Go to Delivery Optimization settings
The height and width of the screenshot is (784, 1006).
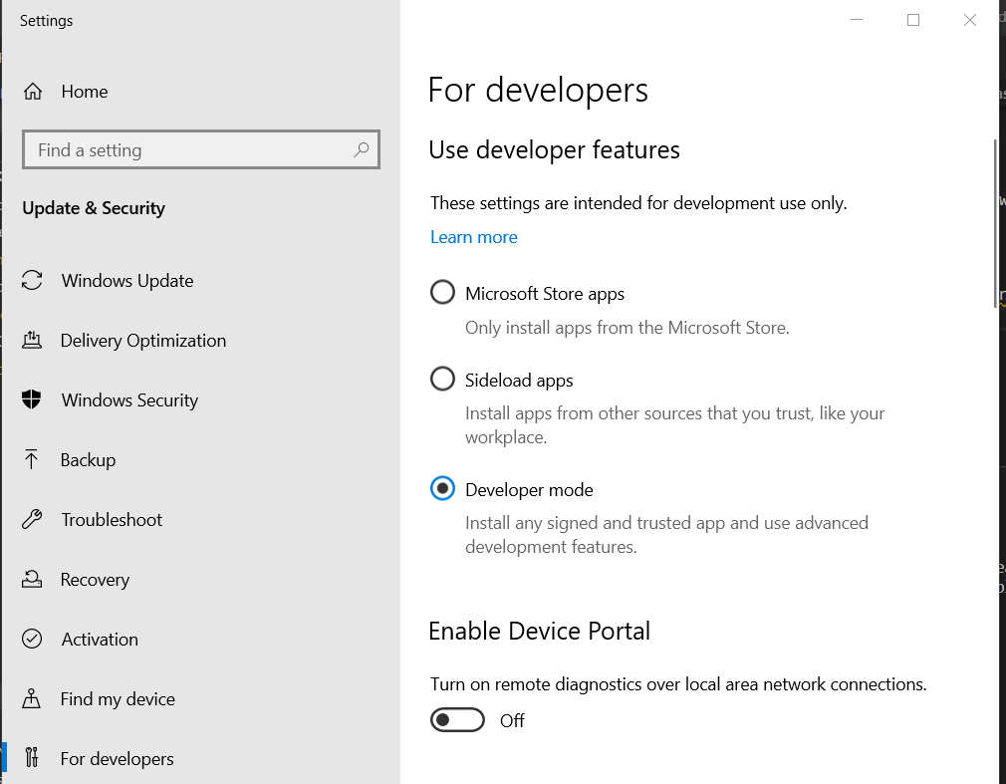(200, 340)
